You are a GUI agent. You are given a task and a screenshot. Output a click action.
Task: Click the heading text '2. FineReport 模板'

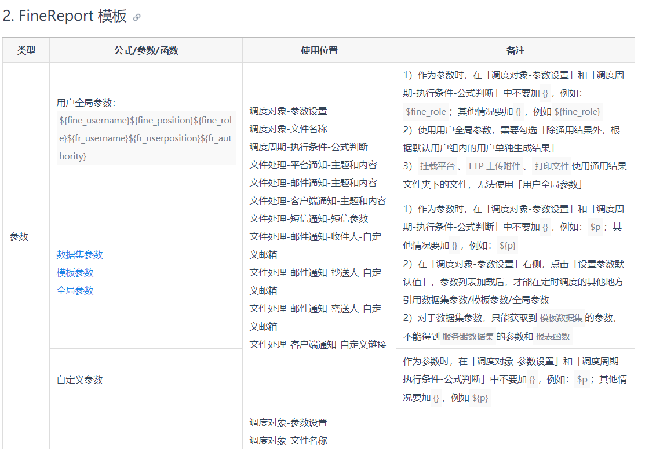pos(65,16)
